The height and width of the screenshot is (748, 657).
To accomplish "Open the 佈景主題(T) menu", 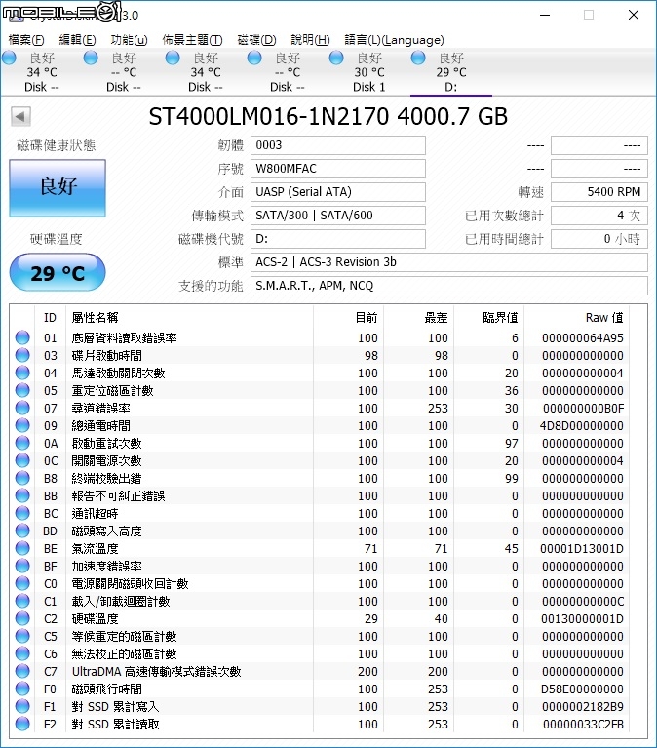I will (x=192, y=40).
